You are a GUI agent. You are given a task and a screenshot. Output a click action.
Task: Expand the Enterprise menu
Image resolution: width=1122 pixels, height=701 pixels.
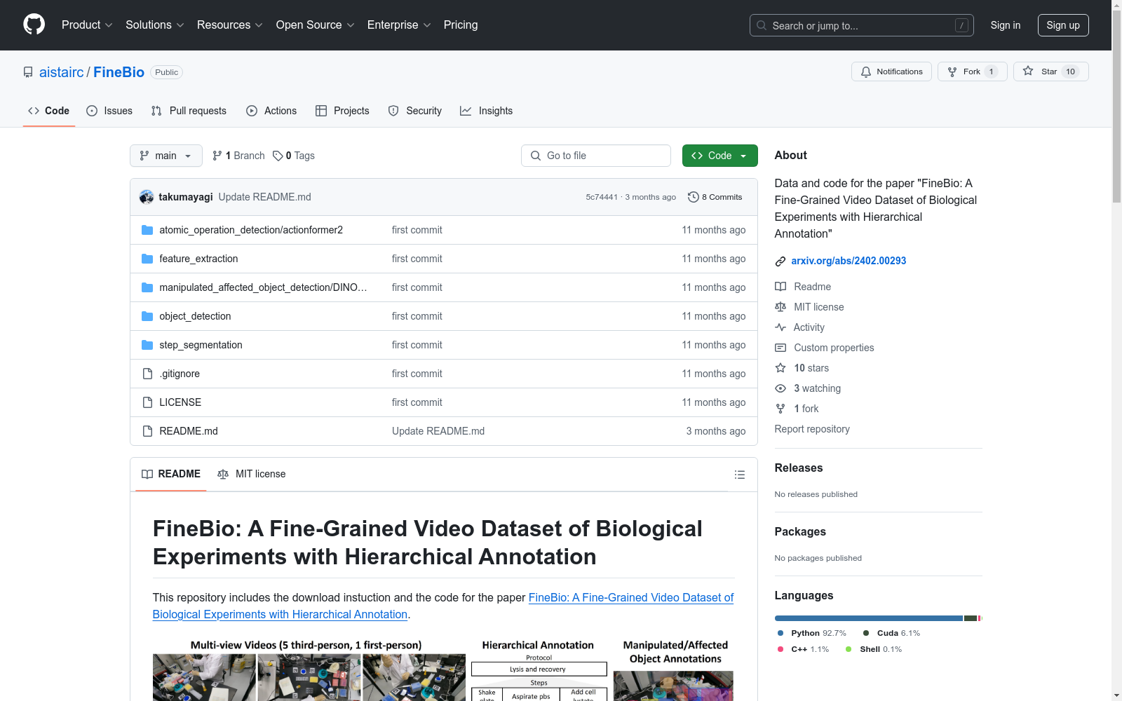click(x=399, y=25)
